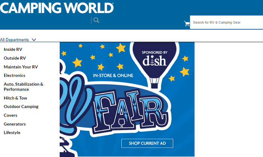263x157 pixels.
Task: Choose Hitch & Tow department
Action: pos(15,98)
